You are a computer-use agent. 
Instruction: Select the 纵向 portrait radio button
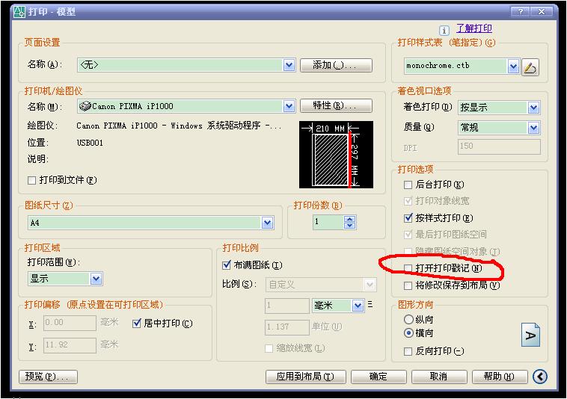408,320
